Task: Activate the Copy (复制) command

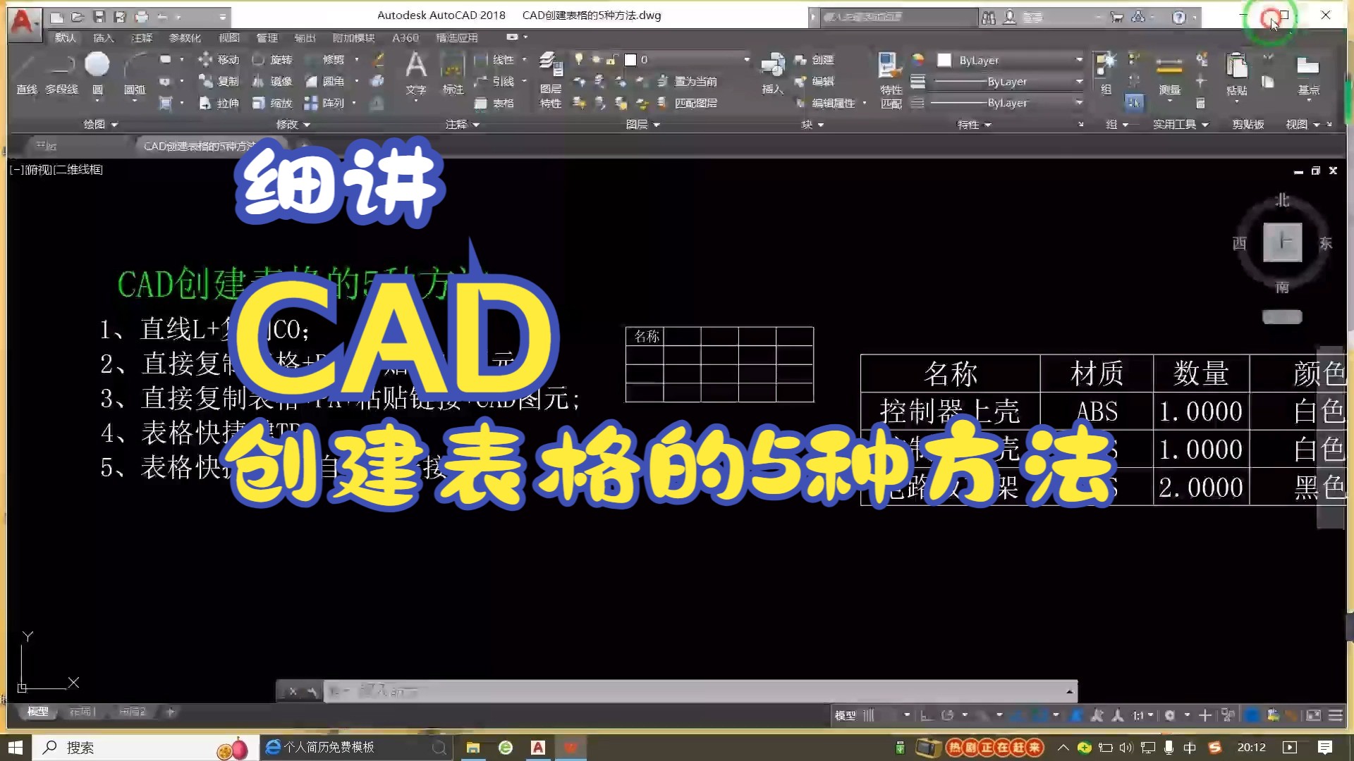Action: [219, 82]
